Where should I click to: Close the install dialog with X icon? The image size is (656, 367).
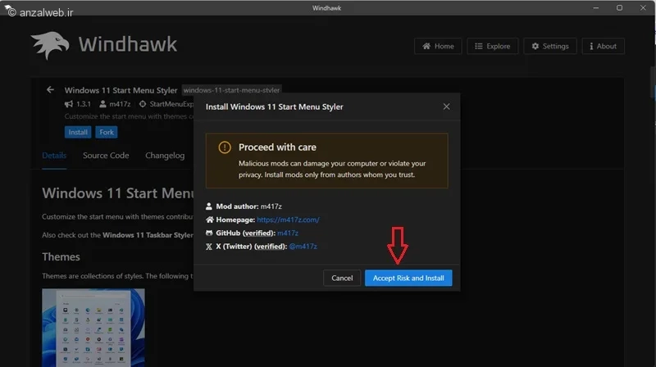click(446, 106)
